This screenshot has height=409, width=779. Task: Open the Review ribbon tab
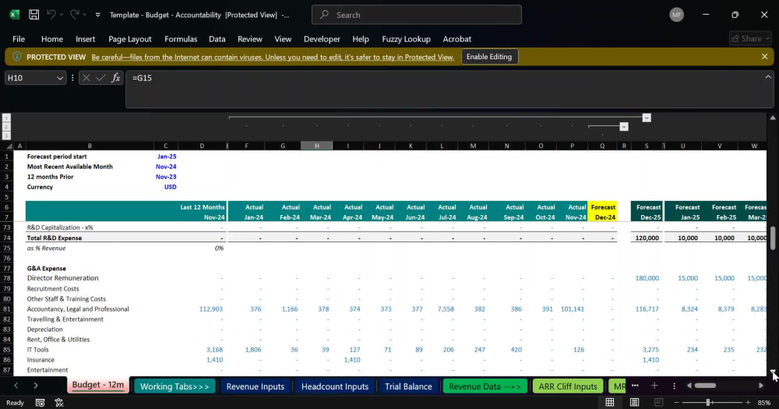pos(249,39)
